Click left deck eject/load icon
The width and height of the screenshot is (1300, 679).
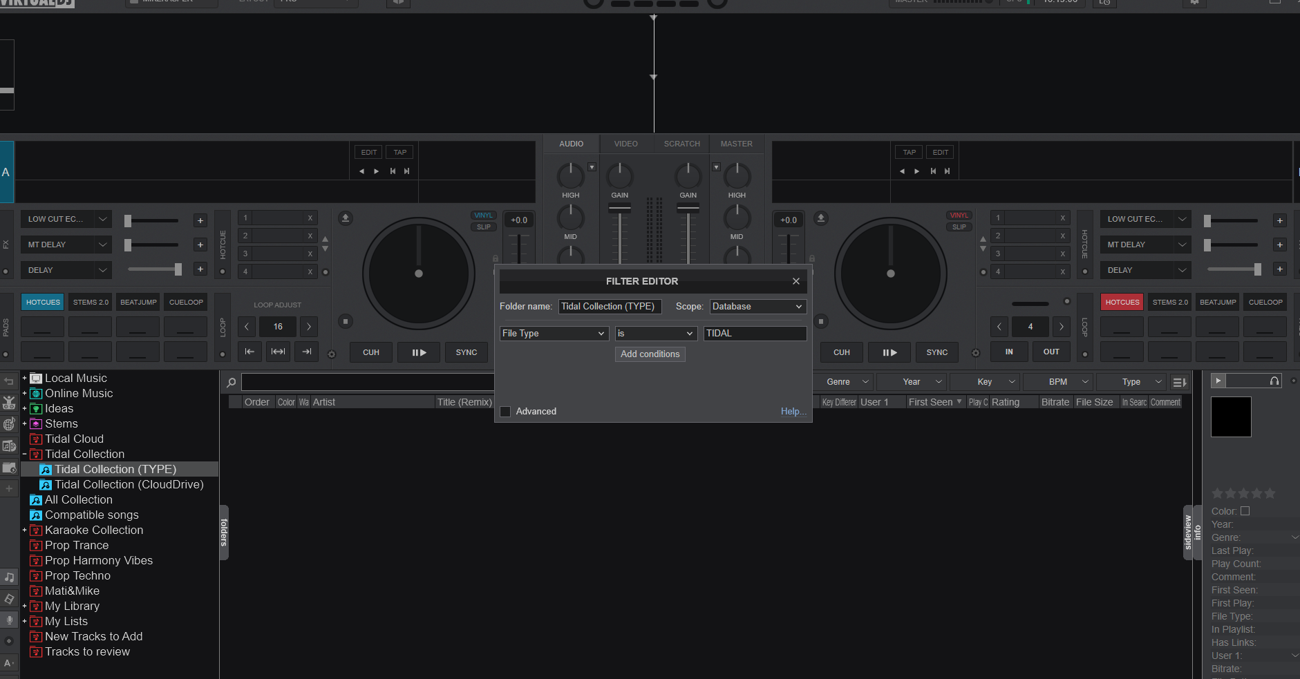346,218
